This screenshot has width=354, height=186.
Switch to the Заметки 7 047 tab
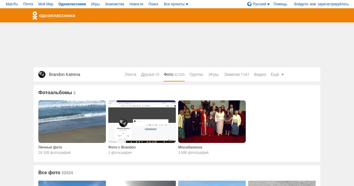pos(237,74)
